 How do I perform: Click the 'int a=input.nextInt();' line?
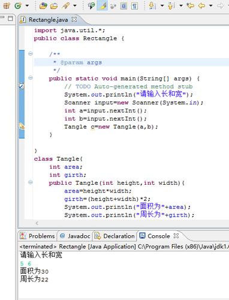[x=106, y=110]
